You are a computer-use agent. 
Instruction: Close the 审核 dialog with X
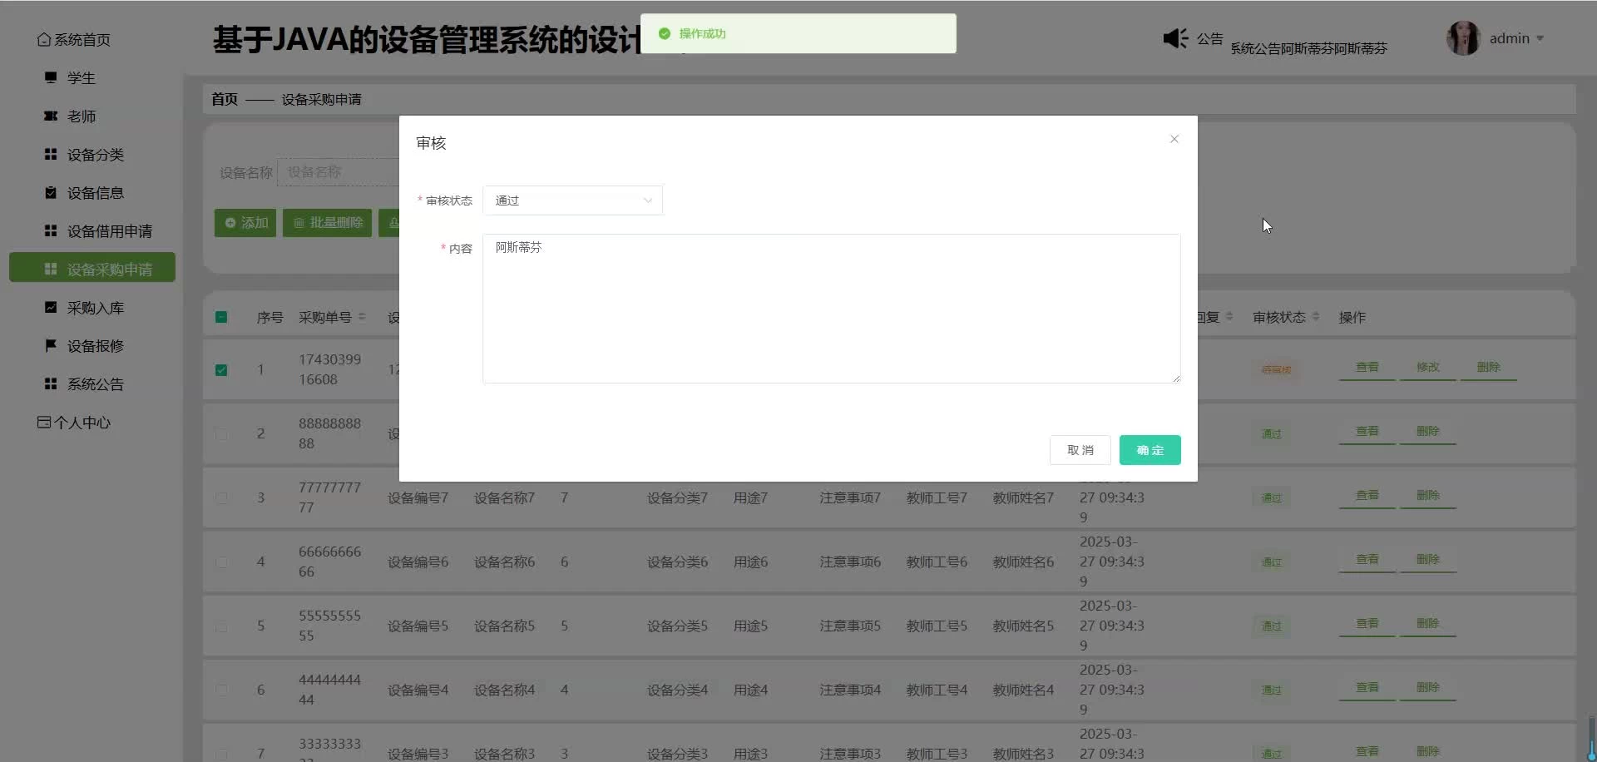[x=1174, y=139]
